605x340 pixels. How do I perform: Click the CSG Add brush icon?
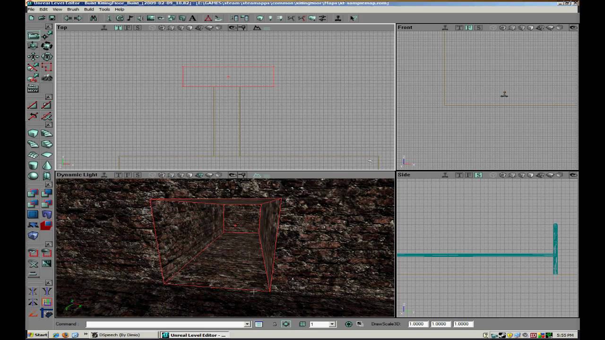click(x=33, y=193)
